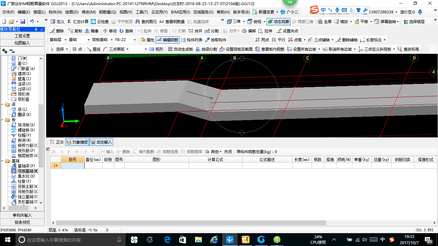The image size is (438, 246).
Task: Click 自动生成板 auto generate slab
Action: point(181,49)
